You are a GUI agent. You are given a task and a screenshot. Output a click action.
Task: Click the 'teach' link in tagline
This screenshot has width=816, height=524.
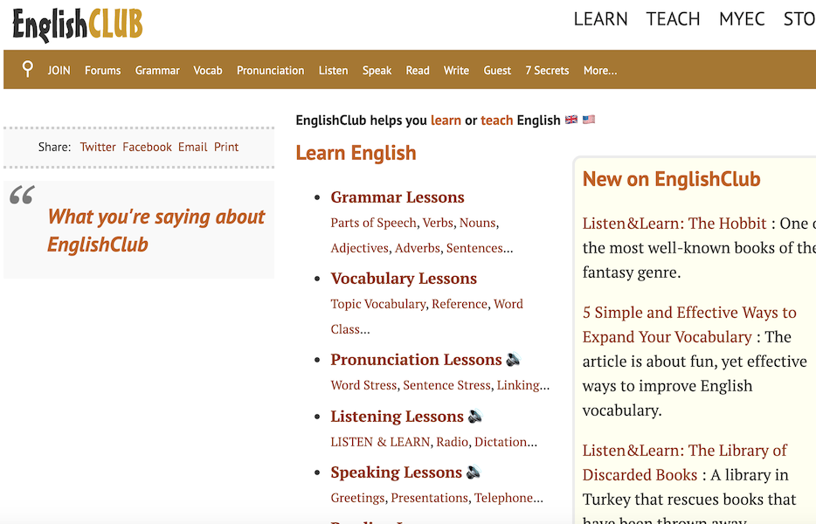tap(496, 121)
